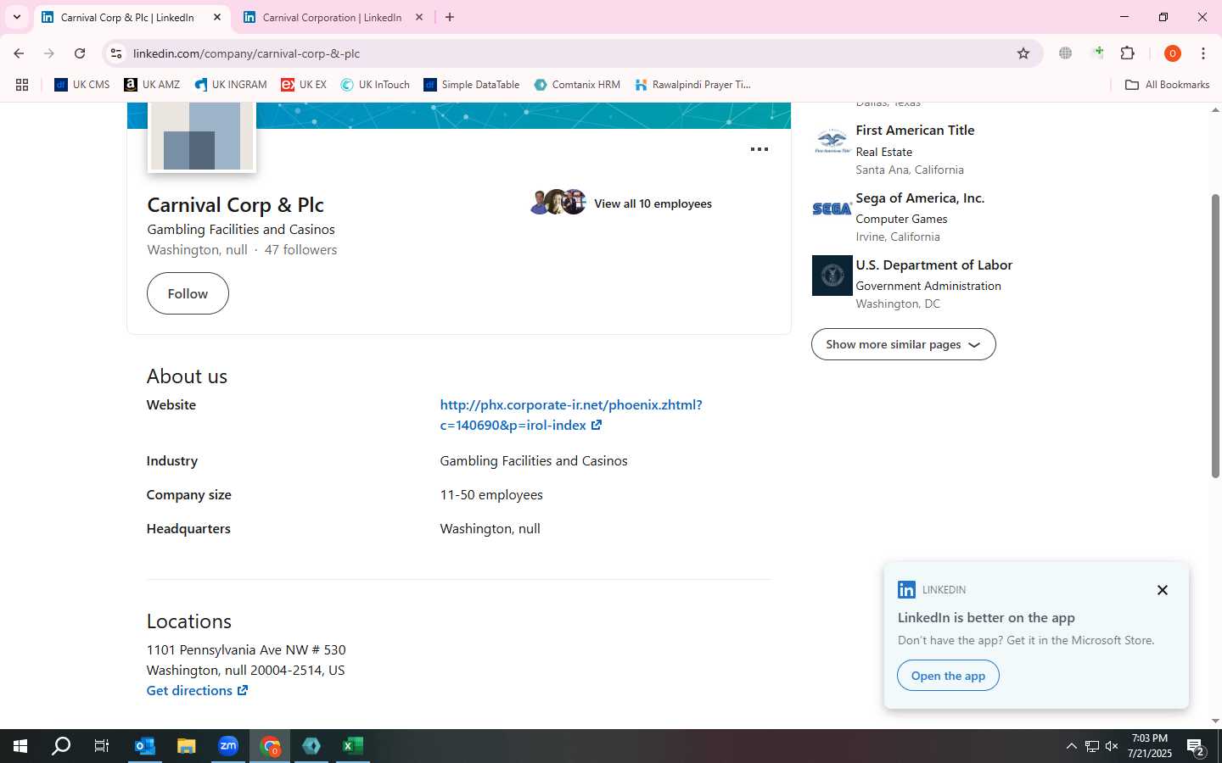Click the 47 followers text
The width and height of the screenshot is (1222, 763).
pos(300,249)
